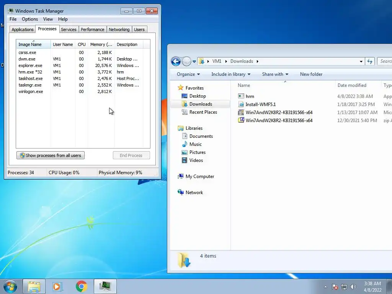This screenshot has width=392, height=294.
Task: Open the Documents library
Action: (x=201, y=136)
